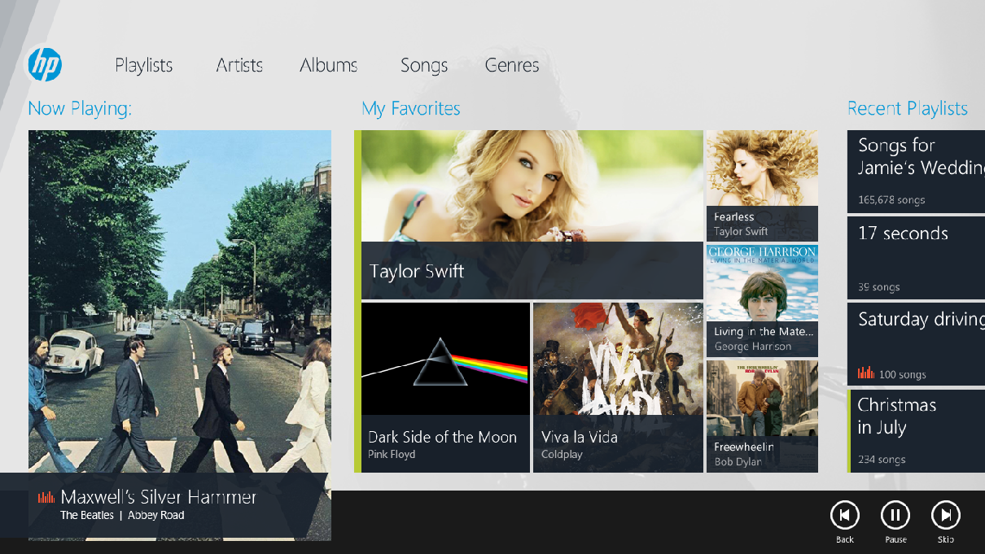Click the Bob Dylan artist label

tap(738, 461)
